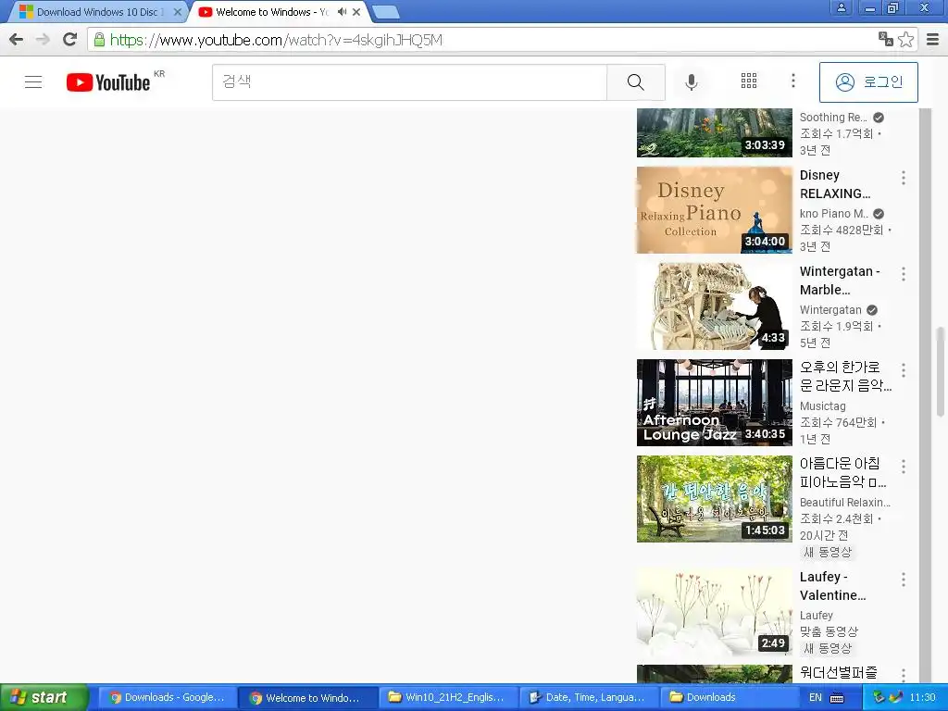
Task: Open the translate page icon in address bar
Action: coord(886,39)
